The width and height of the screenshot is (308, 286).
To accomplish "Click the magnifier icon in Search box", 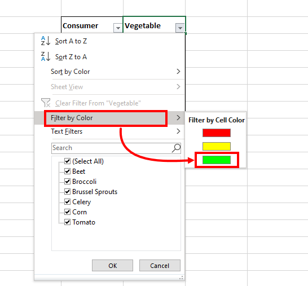I will click(176, 148).
